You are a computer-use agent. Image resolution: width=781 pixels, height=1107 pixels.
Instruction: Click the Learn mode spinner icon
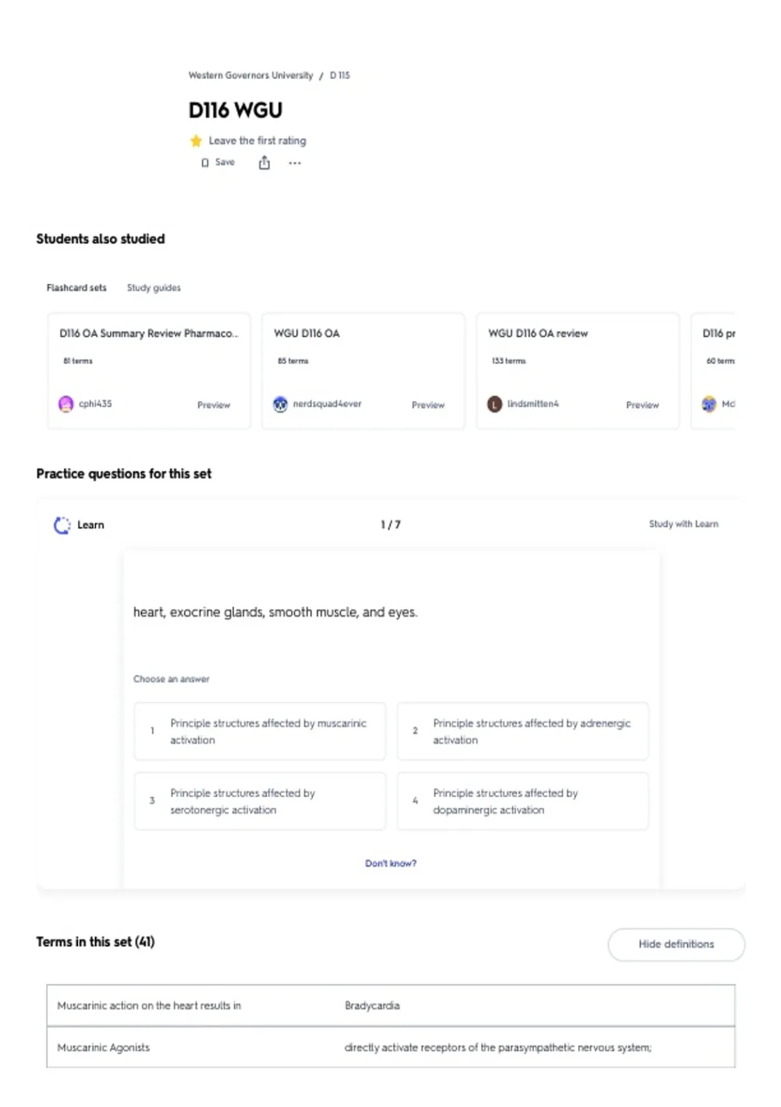click(62, 525)
